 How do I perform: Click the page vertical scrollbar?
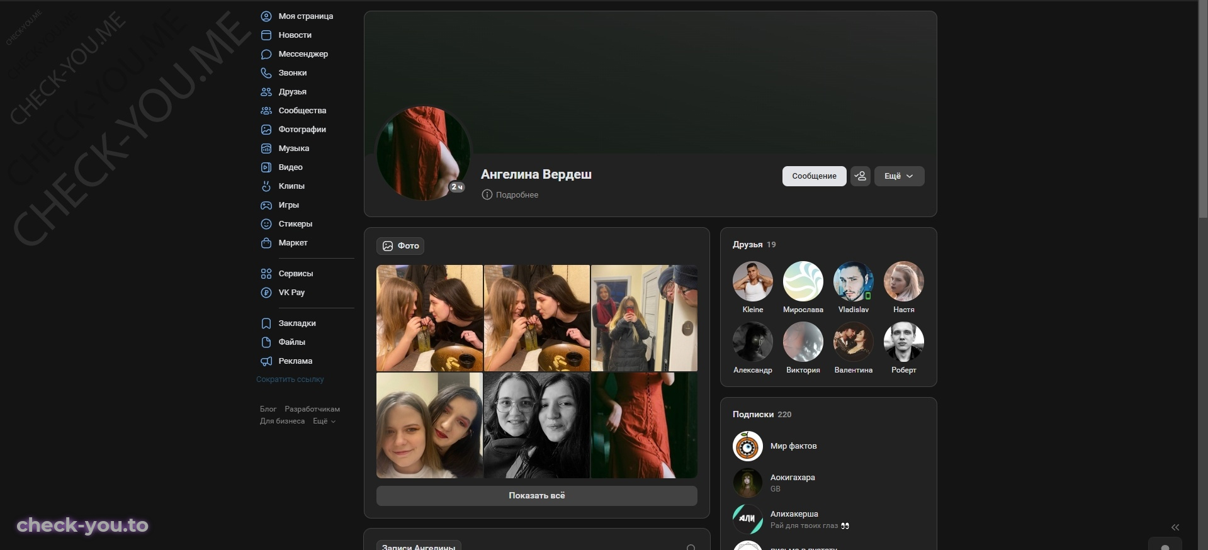(x=1203, y=109)
